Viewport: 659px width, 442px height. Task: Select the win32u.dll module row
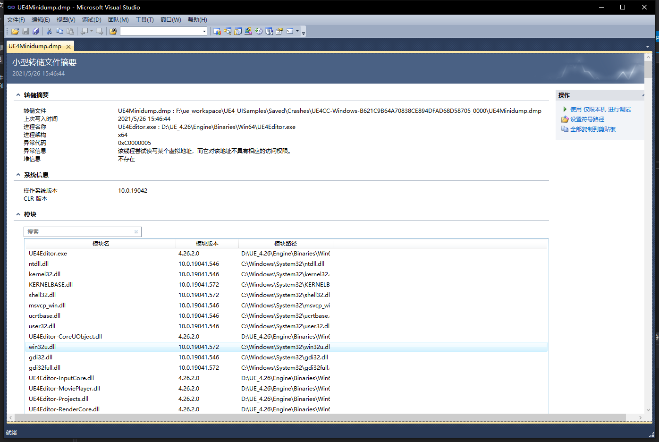point(286,347)
